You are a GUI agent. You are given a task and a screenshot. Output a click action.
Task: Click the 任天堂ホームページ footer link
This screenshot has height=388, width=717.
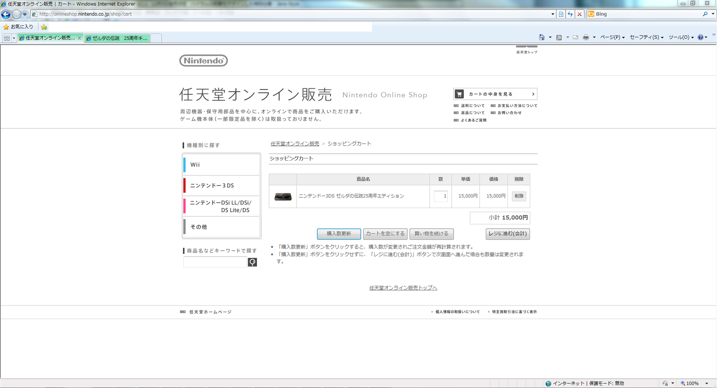(x=206, y=312)
